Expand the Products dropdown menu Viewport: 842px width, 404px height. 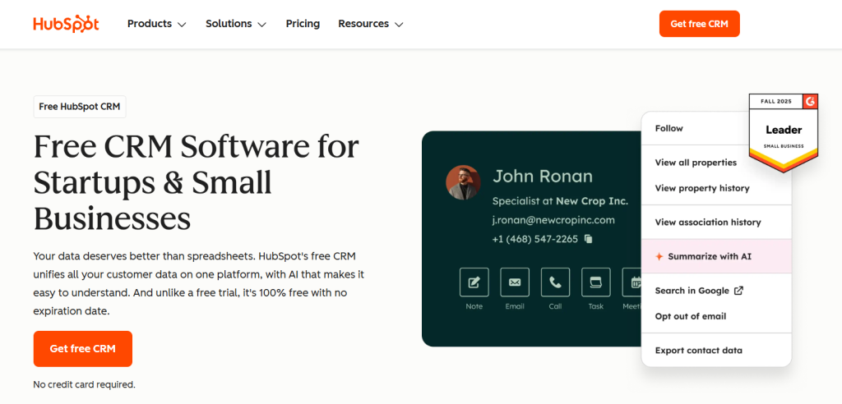(x=157, y=24)
